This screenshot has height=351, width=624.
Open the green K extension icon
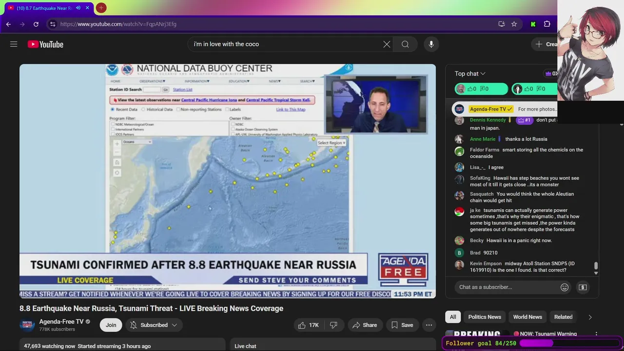pos(533,24)
